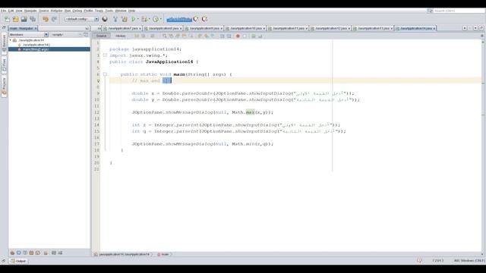The width and height of the screenshot is (486, 273).
Task: Click the Source view button
Action: [101, 36]
